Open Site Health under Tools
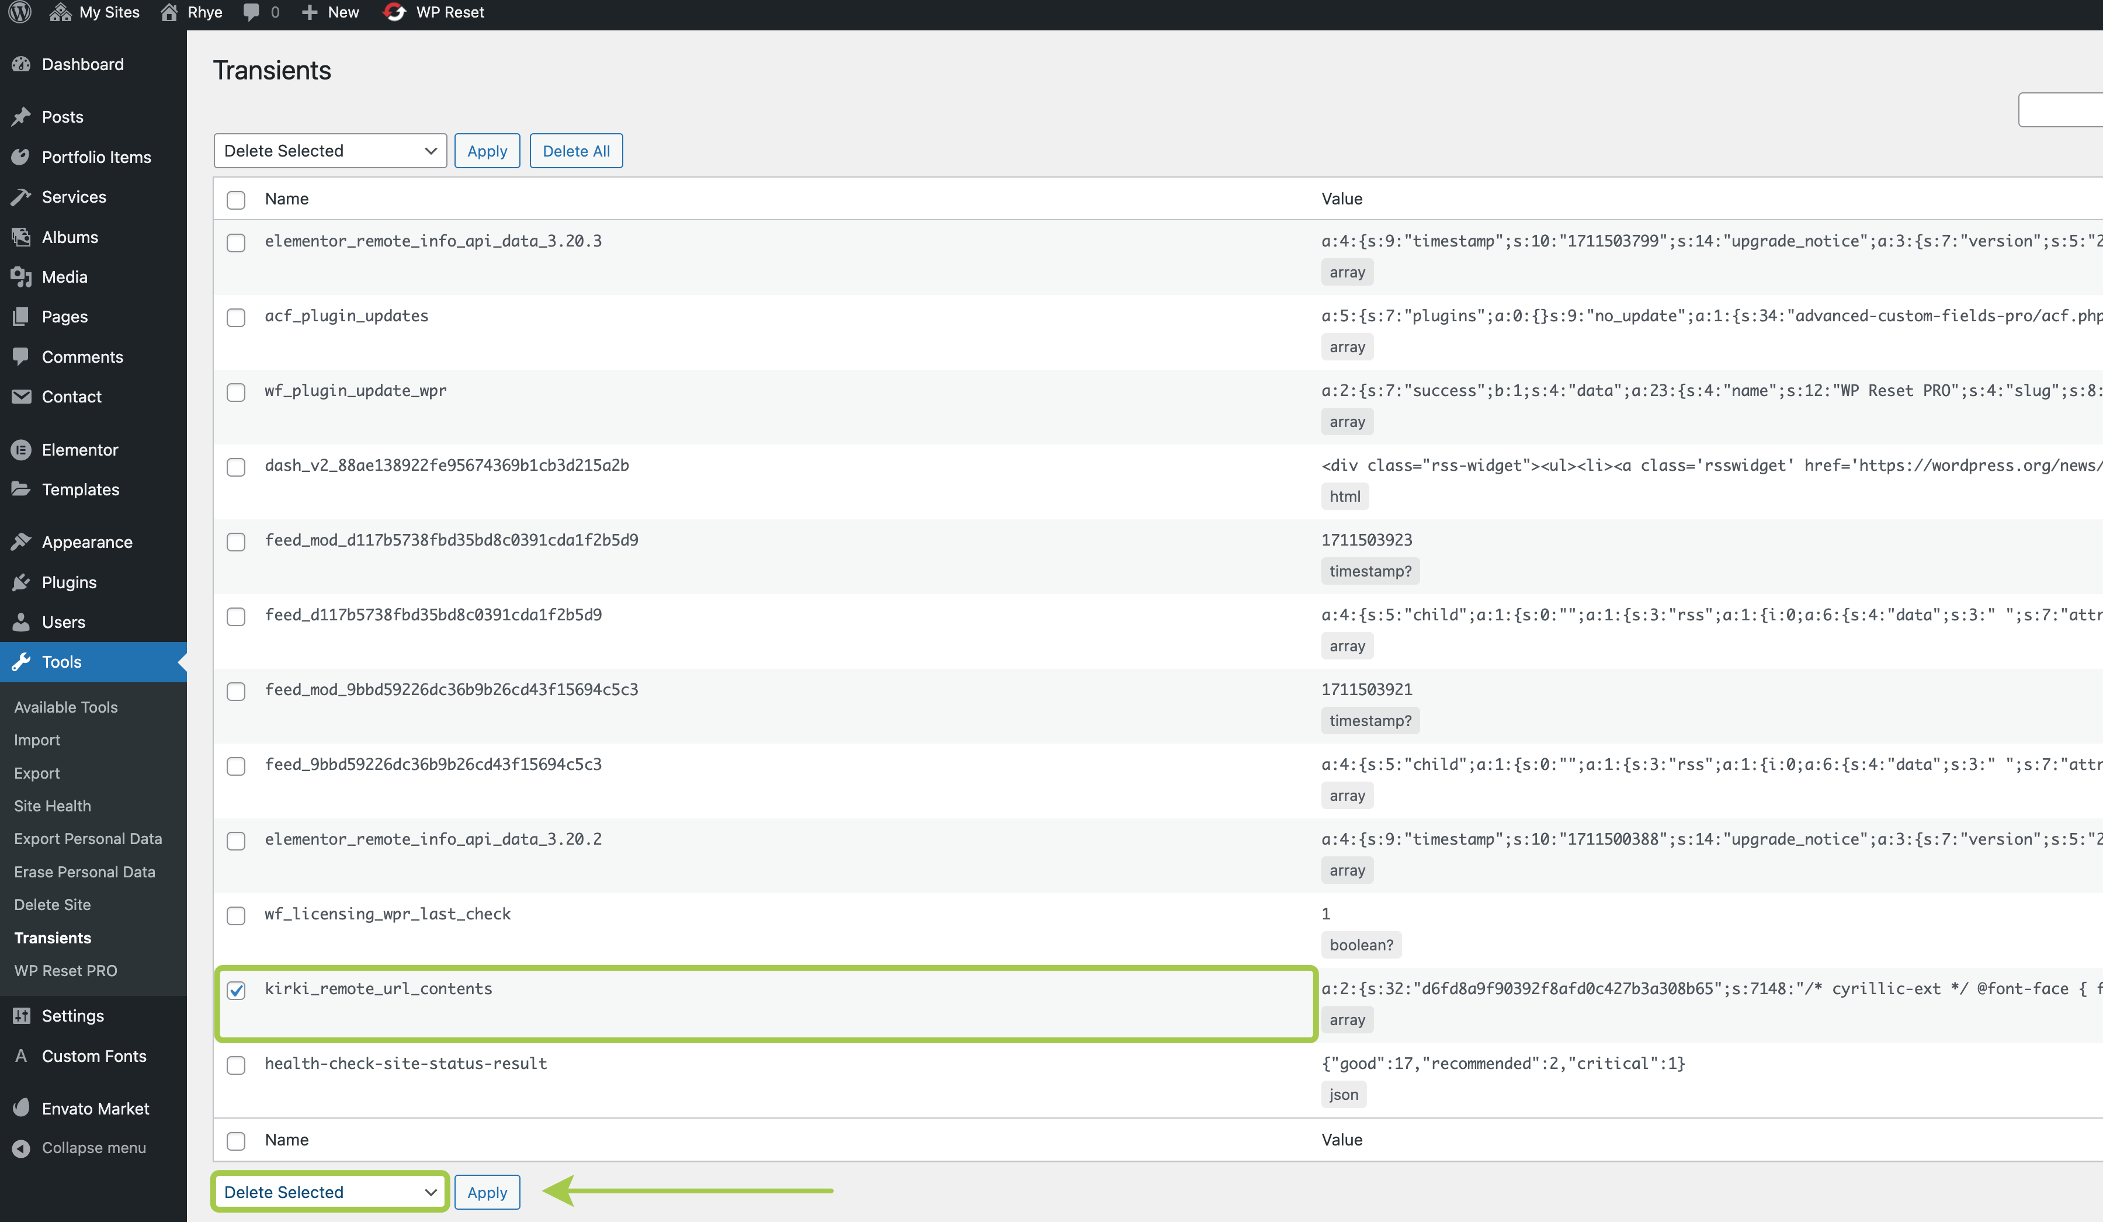The height and width of the screenshot is (1222, 2103). (x=53, y=806)
